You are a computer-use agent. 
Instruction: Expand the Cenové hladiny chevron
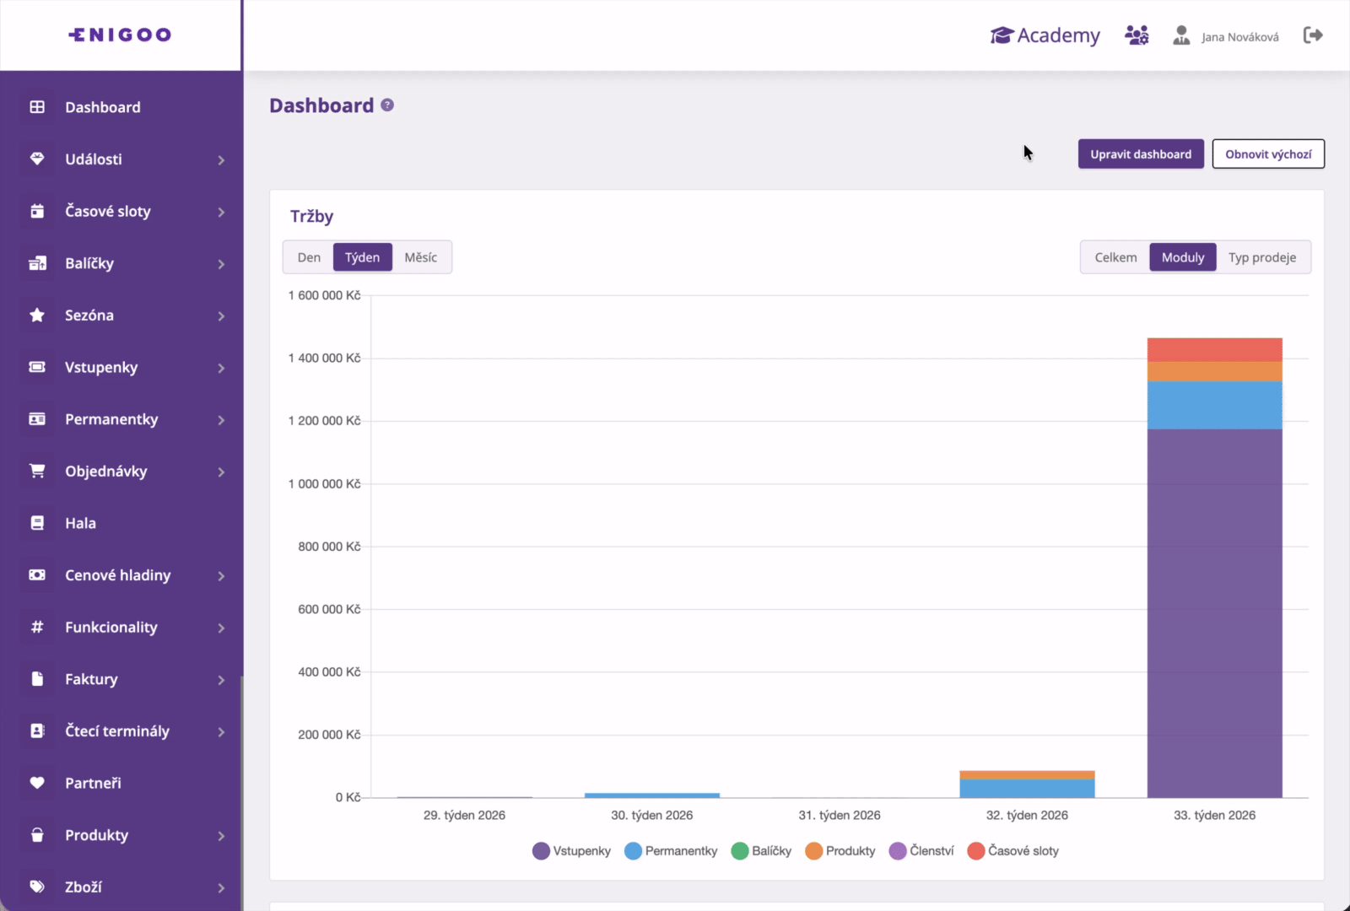tap(221, 576)
